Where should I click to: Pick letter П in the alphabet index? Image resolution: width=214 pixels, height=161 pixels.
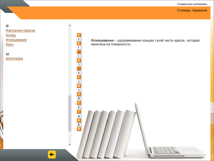click(x=79, y=99)
